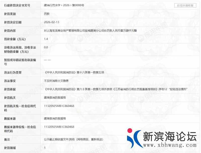Click the fine amount value 1.4

(46, 39)
